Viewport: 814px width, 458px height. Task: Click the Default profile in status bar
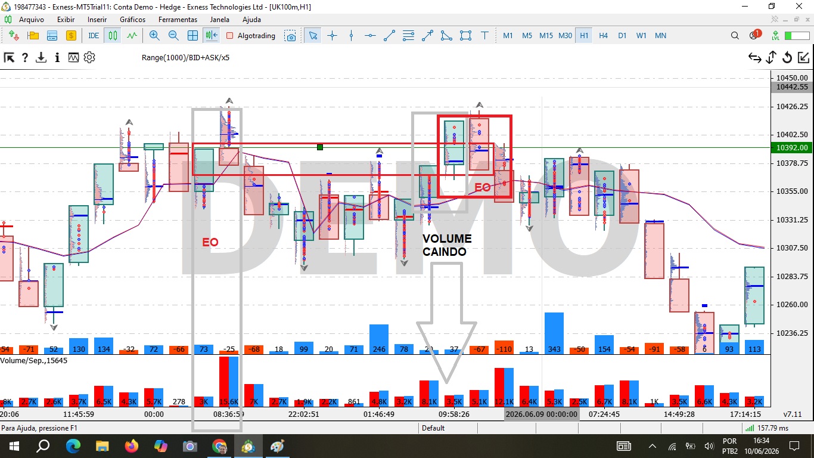point(434,428)
